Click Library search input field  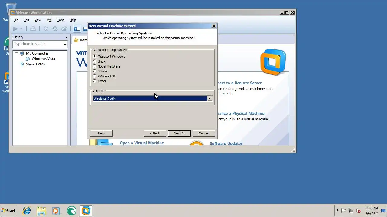(38, 44)
